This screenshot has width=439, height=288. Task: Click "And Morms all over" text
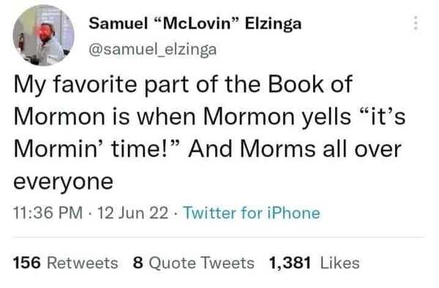click(x=295, y=149)
